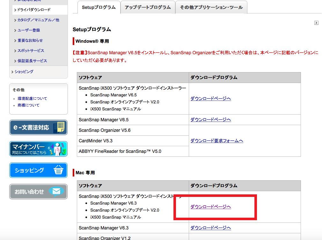Image resolution: width=322 pixels, height=240 pixels.
Task: Click the ショッピング basket banner
Action: point(38,170)
